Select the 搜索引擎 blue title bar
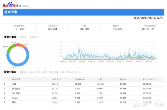The image size is (167, 110). click(x=83, y=12)
